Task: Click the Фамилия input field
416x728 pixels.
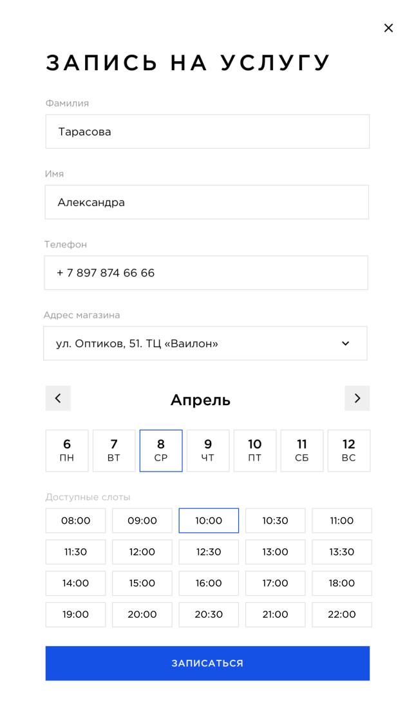Action: click(x=207, y=131)
